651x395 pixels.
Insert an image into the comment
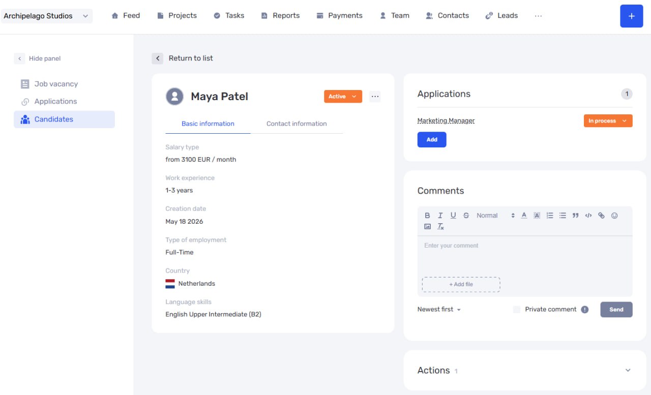click(x=427, y=227)
